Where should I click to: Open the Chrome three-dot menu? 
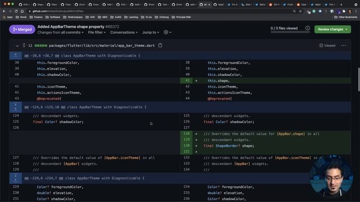356,11
